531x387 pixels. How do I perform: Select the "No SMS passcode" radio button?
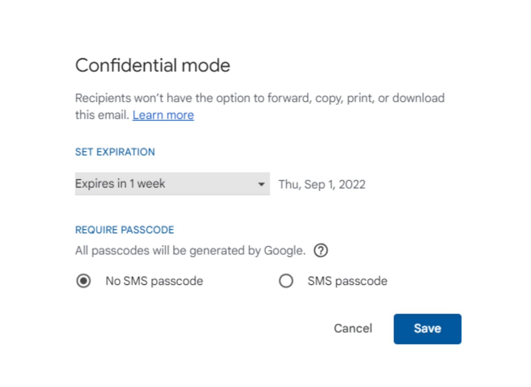click(x=84, y=281)
